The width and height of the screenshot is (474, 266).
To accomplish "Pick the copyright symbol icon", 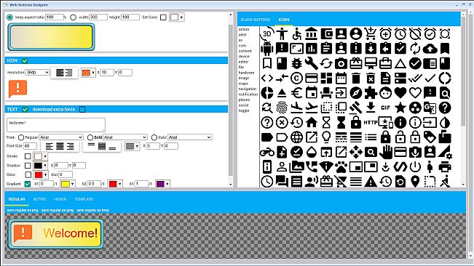I will click(296, 78).
